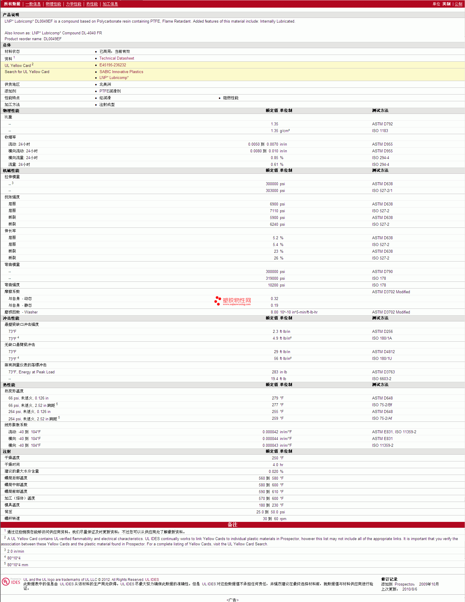Screen dimensions: 465x602
Task: Click the Search for UL Yellow Card label
Action: pyautogui.click(x=27, y=72)
